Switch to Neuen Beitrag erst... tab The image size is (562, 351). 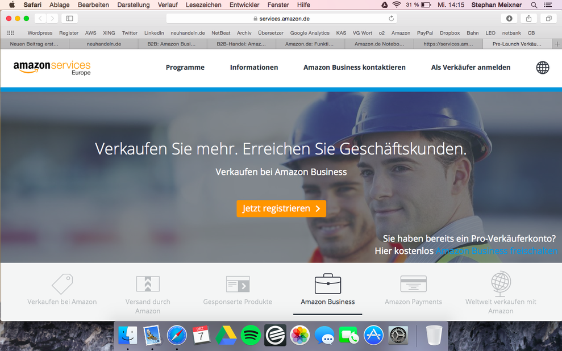(35, 44)
